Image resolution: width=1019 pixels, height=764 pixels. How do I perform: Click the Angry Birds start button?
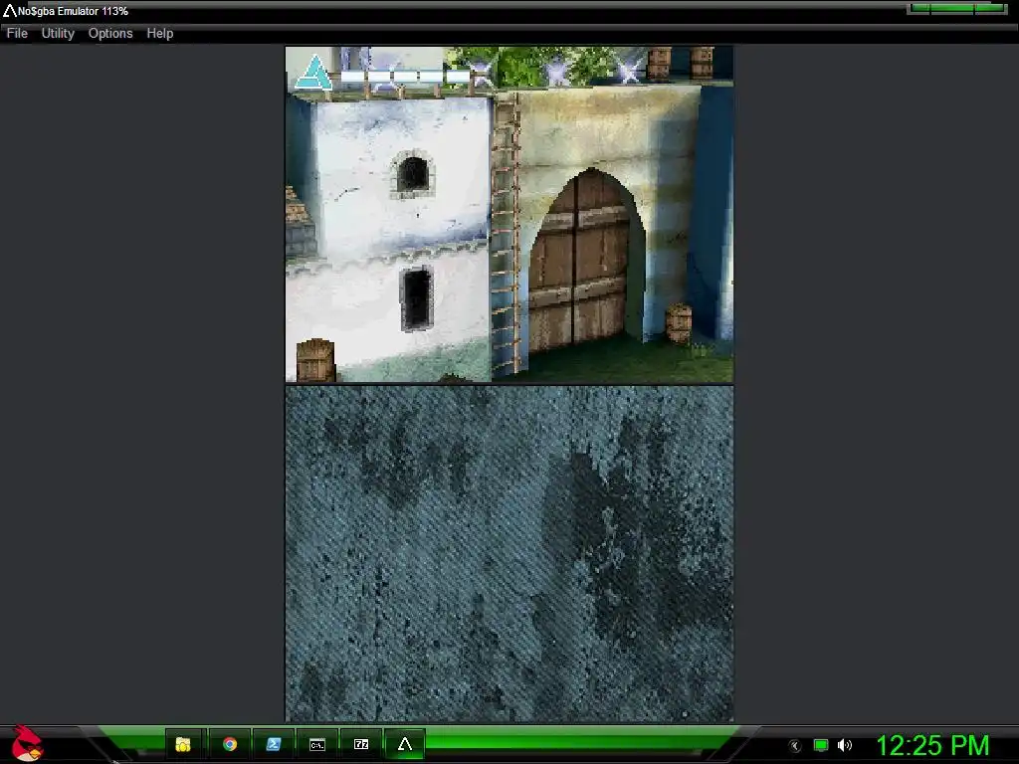(x=27, y=744)
